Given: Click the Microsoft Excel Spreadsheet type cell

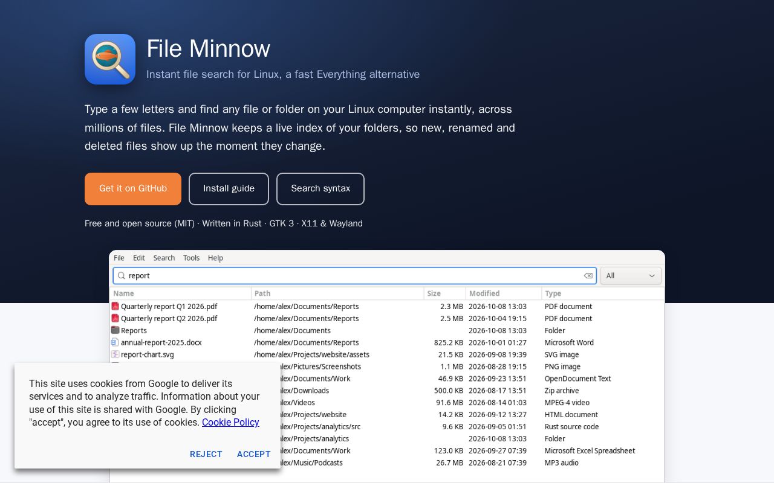Looking at the screenshot, I should [590, 451].
